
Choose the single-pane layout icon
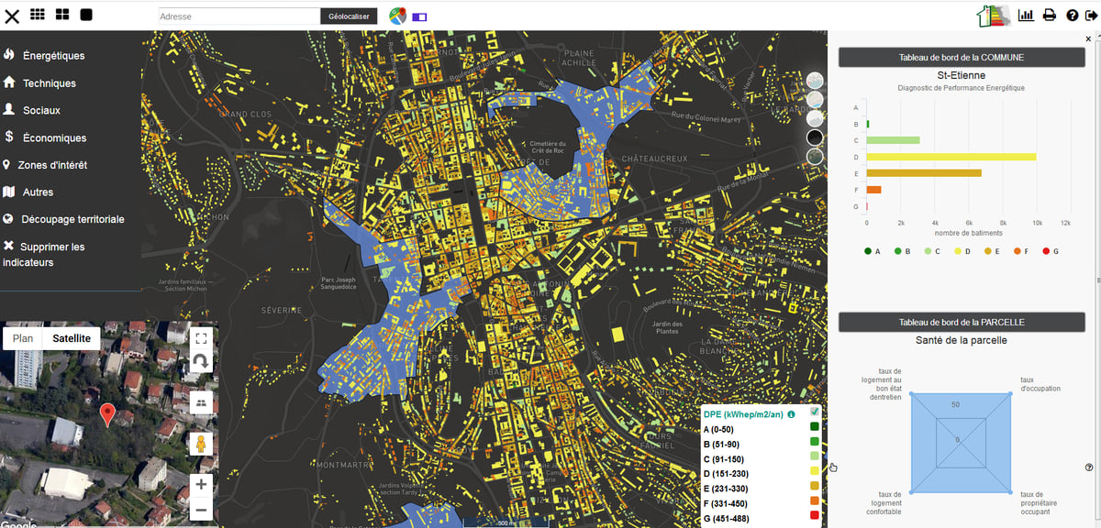click(x=86, y=15)
